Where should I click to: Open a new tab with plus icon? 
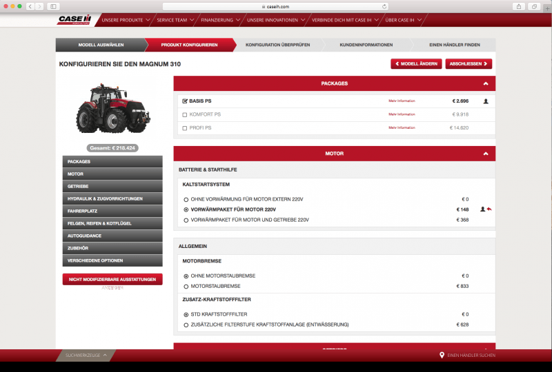pos(547,8)
